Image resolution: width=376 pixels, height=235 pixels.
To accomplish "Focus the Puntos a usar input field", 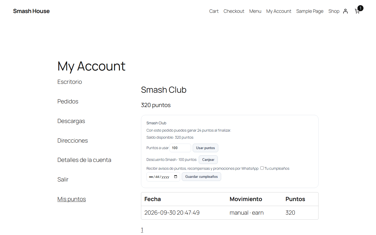I will click(180, 148).
